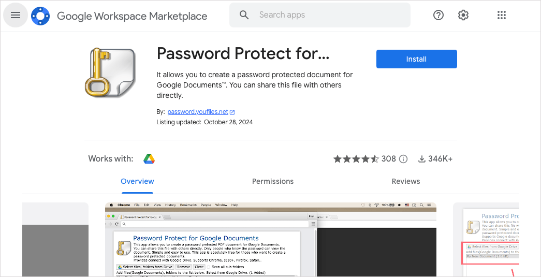The image size is (541, 277).
Task: Click the star rating icons
Action: [356, 158]
